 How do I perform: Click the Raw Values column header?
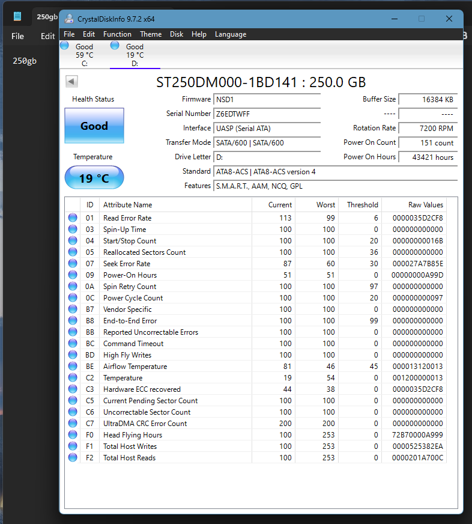[x=425, y=205]
